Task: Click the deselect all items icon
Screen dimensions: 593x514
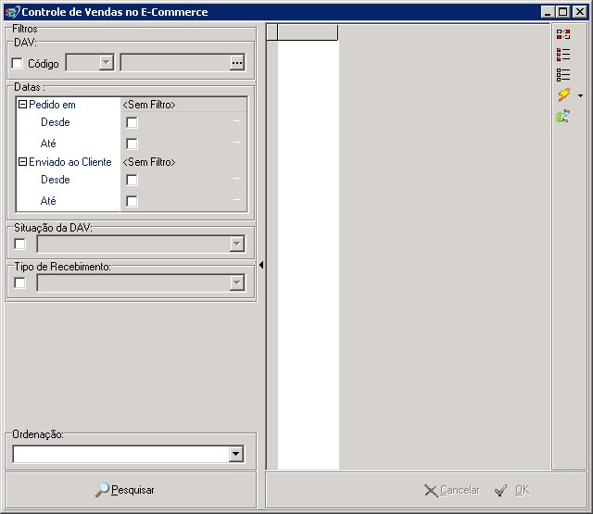Action: tap(563, 74)
